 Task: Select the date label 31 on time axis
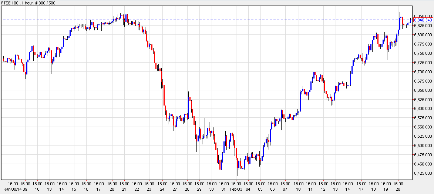pos(224,189)
